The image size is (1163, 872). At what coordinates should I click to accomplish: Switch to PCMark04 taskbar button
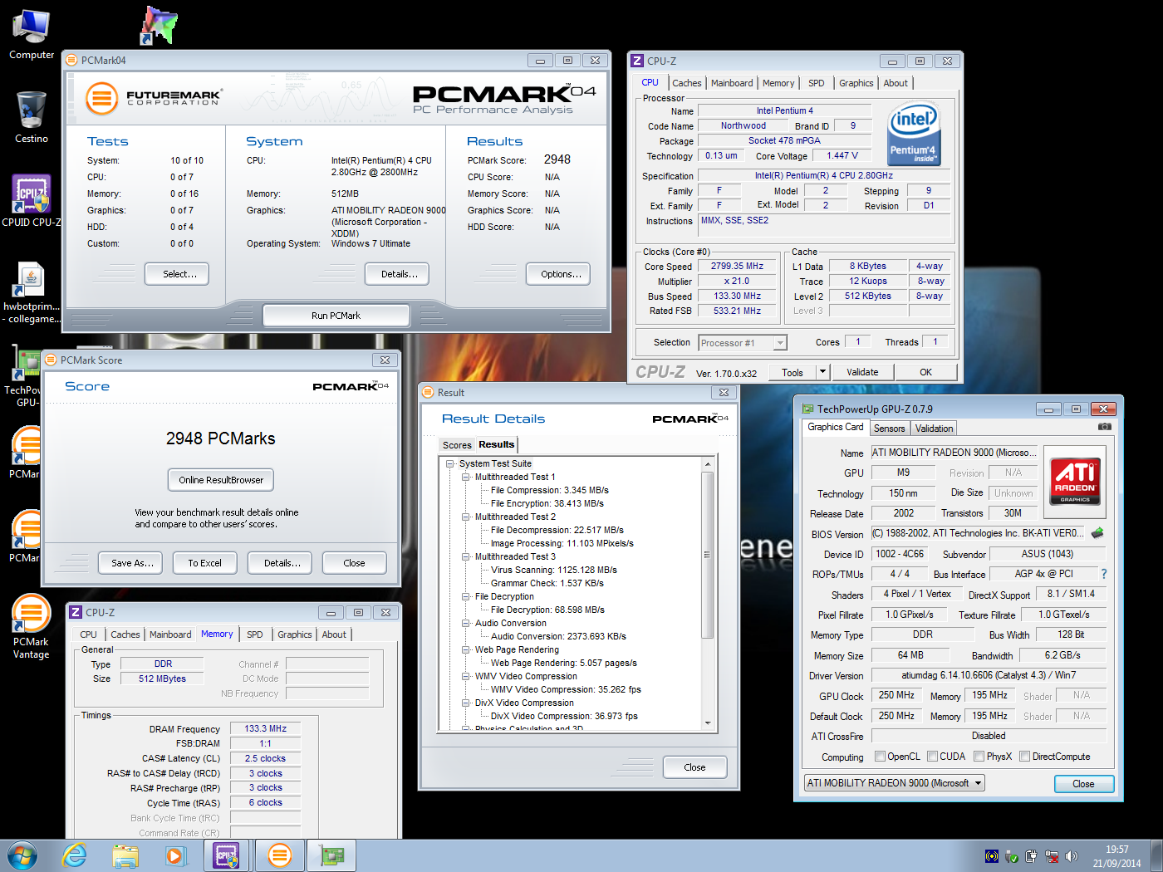click(x=280, y=855)
